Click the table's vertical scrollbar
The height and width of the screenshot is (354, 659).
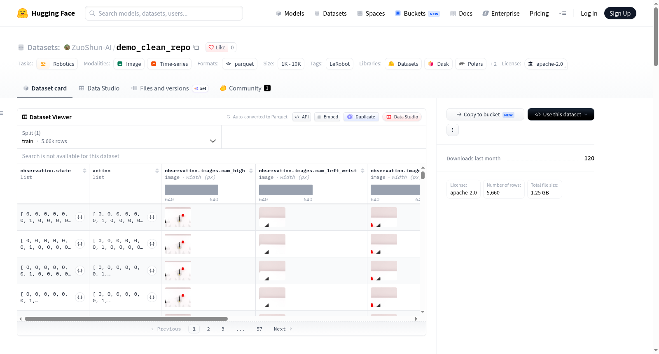pyautogui.click(x=423, y=175)
